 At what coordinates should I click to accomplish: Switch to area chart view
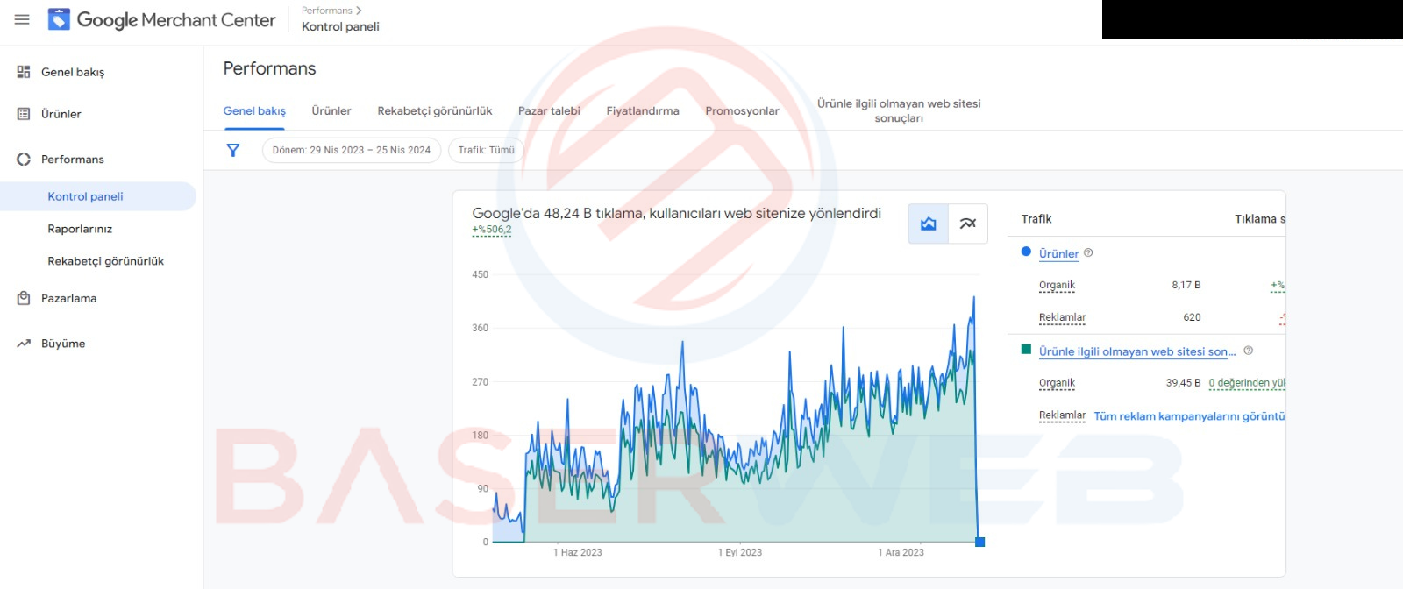click(929, 224)
